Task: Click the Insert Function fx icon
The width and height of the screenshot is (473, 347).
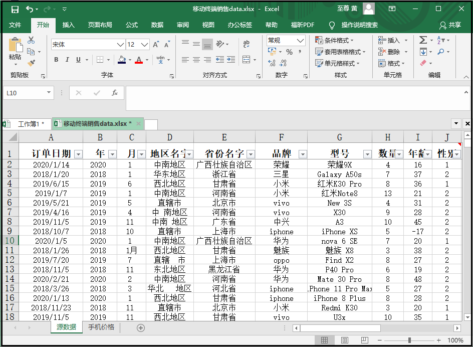Action: coord(115,93)
